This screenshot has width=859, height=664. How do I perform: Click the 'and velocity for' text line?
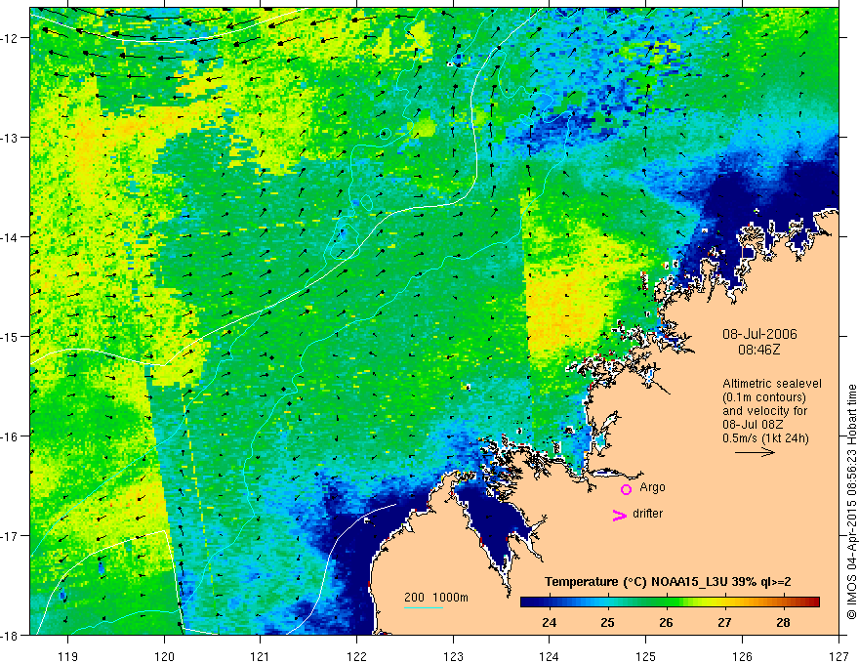[764, 411]
